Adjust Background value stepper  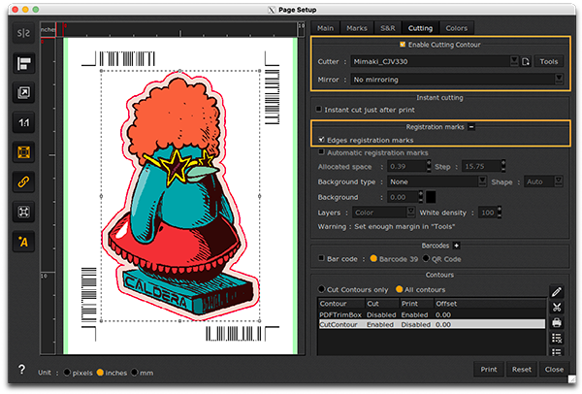pos(421,197)
